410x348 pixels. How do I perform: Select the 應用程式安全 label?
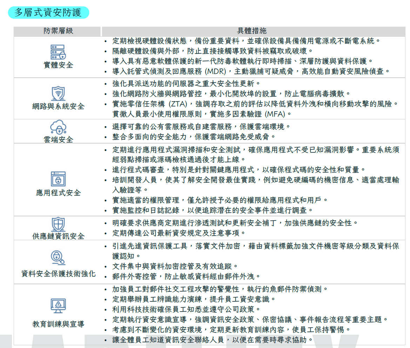click(x=58, y=193)
